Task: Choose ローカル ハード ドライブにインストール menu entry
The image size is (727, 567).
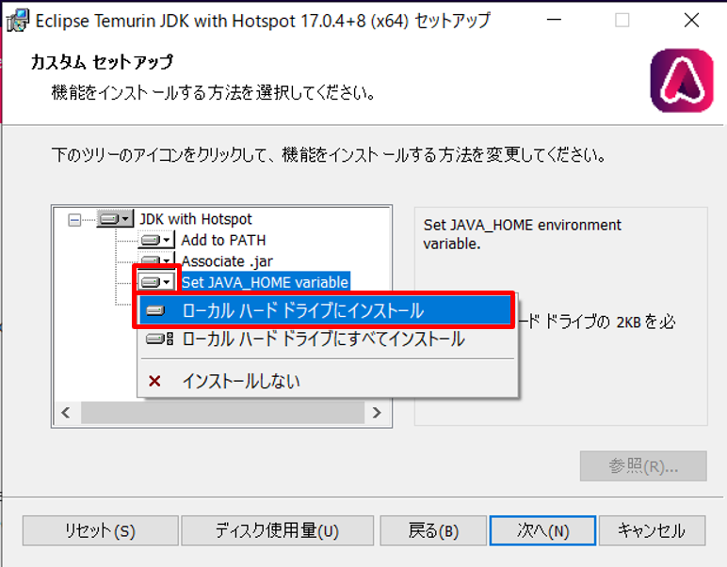Action: (324, 310)
